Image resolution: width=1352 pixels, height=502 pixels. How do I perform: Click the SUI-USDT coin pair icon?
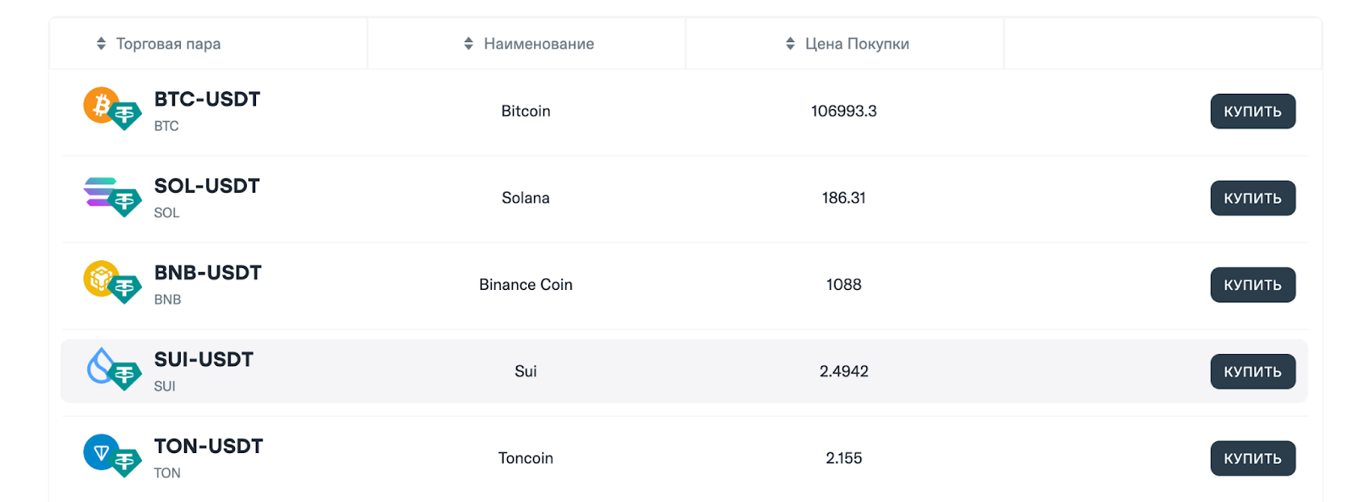click(112, 369)
